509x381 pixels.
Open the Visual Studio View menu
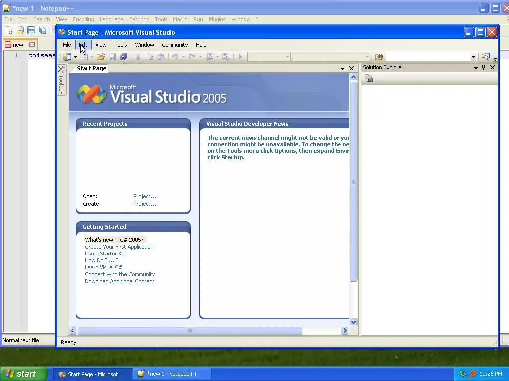click(x=101, y=45)
